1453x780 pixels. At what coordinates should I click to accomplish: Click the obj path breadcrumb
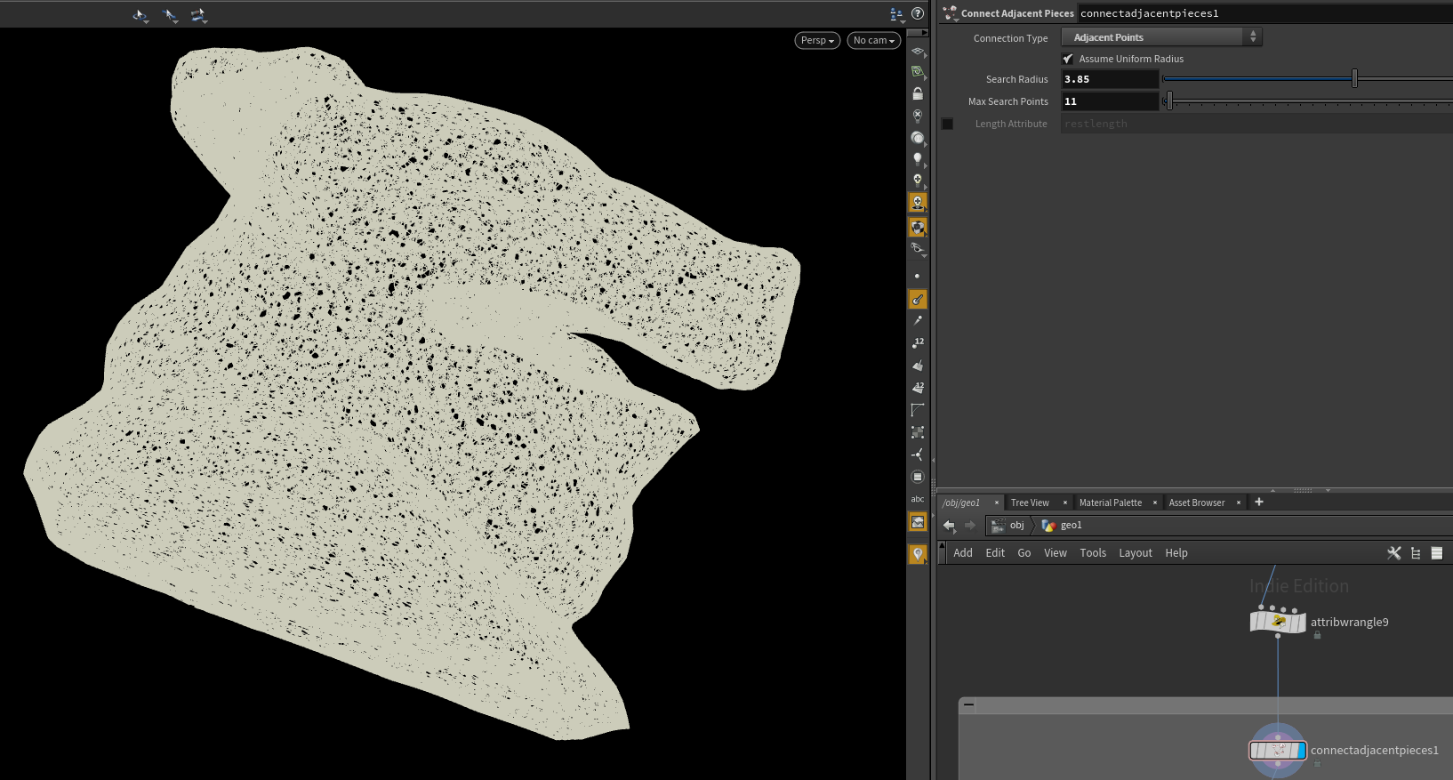click(1016, 526)
